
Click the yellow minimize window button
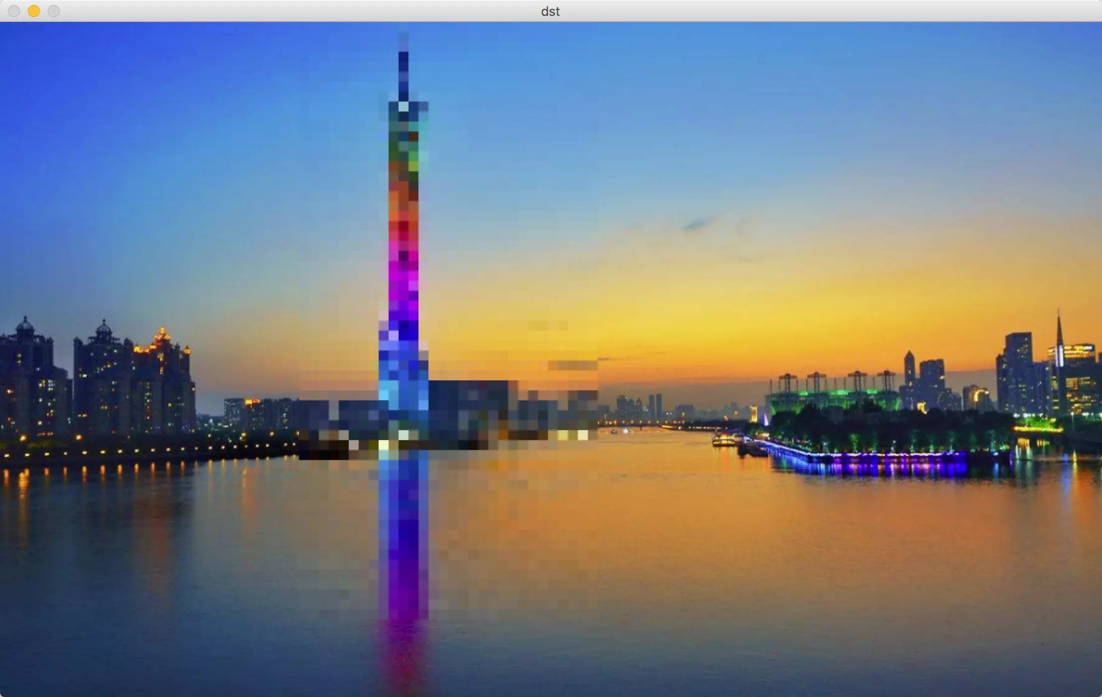pyautogui.click(x=33, y=11)
